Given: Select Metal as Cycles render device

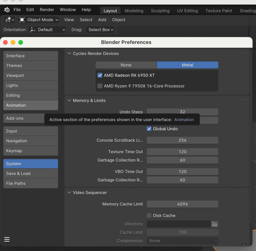Looking at the screenshot, I should point(187,65).
